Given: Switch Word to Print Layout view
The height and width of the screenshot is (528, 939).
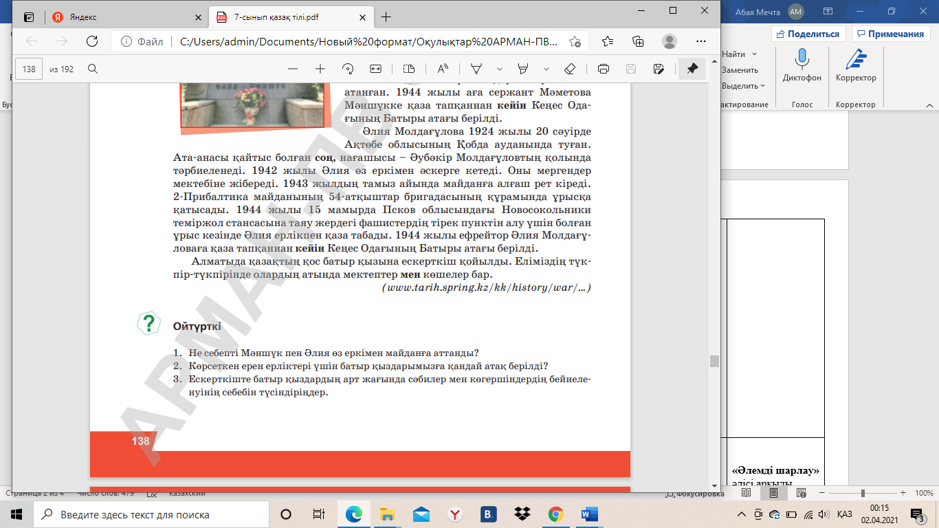Looking at the screenshot, I should pyautogui.click(x=773, y=494).
